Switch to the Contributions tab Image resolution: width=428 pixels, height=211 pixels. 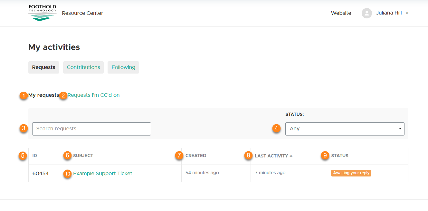click(83, 67)
